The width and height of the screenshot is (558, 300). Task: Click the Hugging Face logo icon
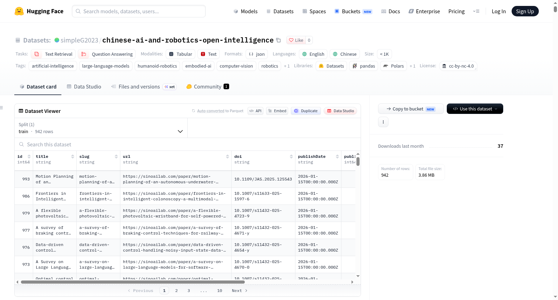pos(19,11)
